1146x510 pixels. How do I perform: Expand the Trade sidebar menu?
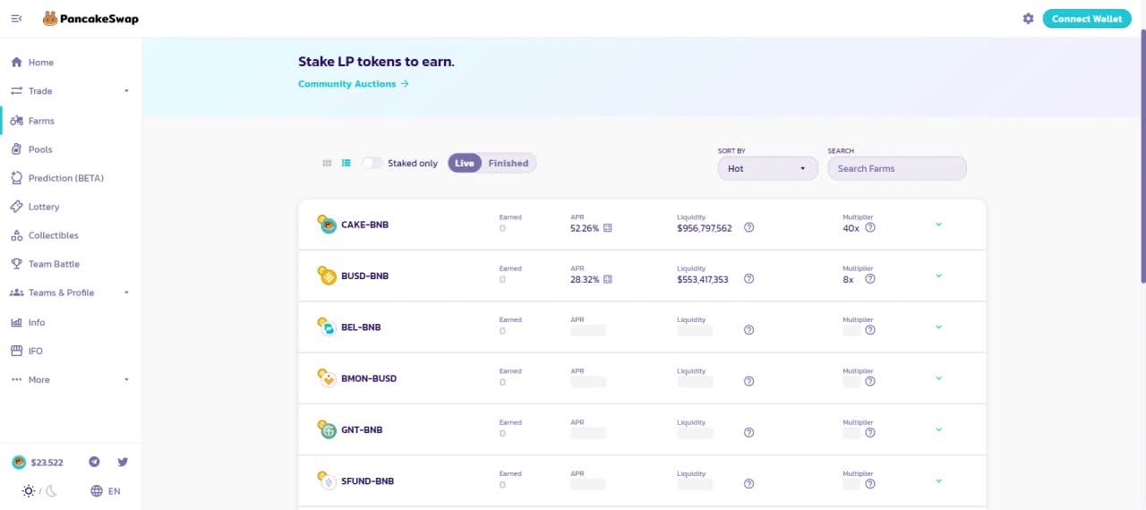coord(71,91)
